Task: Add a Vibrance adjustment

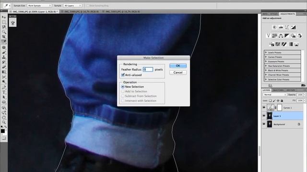Action: 269,36
